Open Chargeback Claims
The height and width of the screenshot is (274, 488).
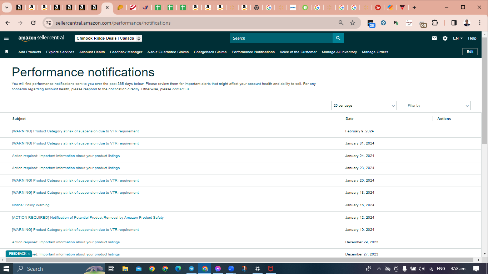(x=210, y=52)
